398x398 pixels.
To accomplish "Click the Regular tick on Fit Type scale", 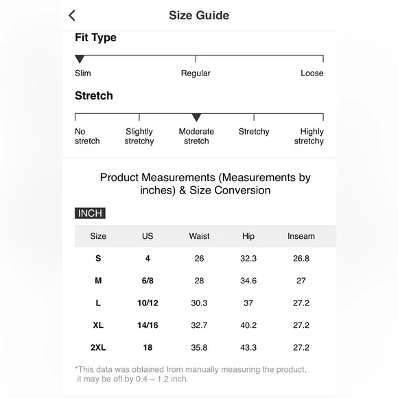I will tap(196, 58).
